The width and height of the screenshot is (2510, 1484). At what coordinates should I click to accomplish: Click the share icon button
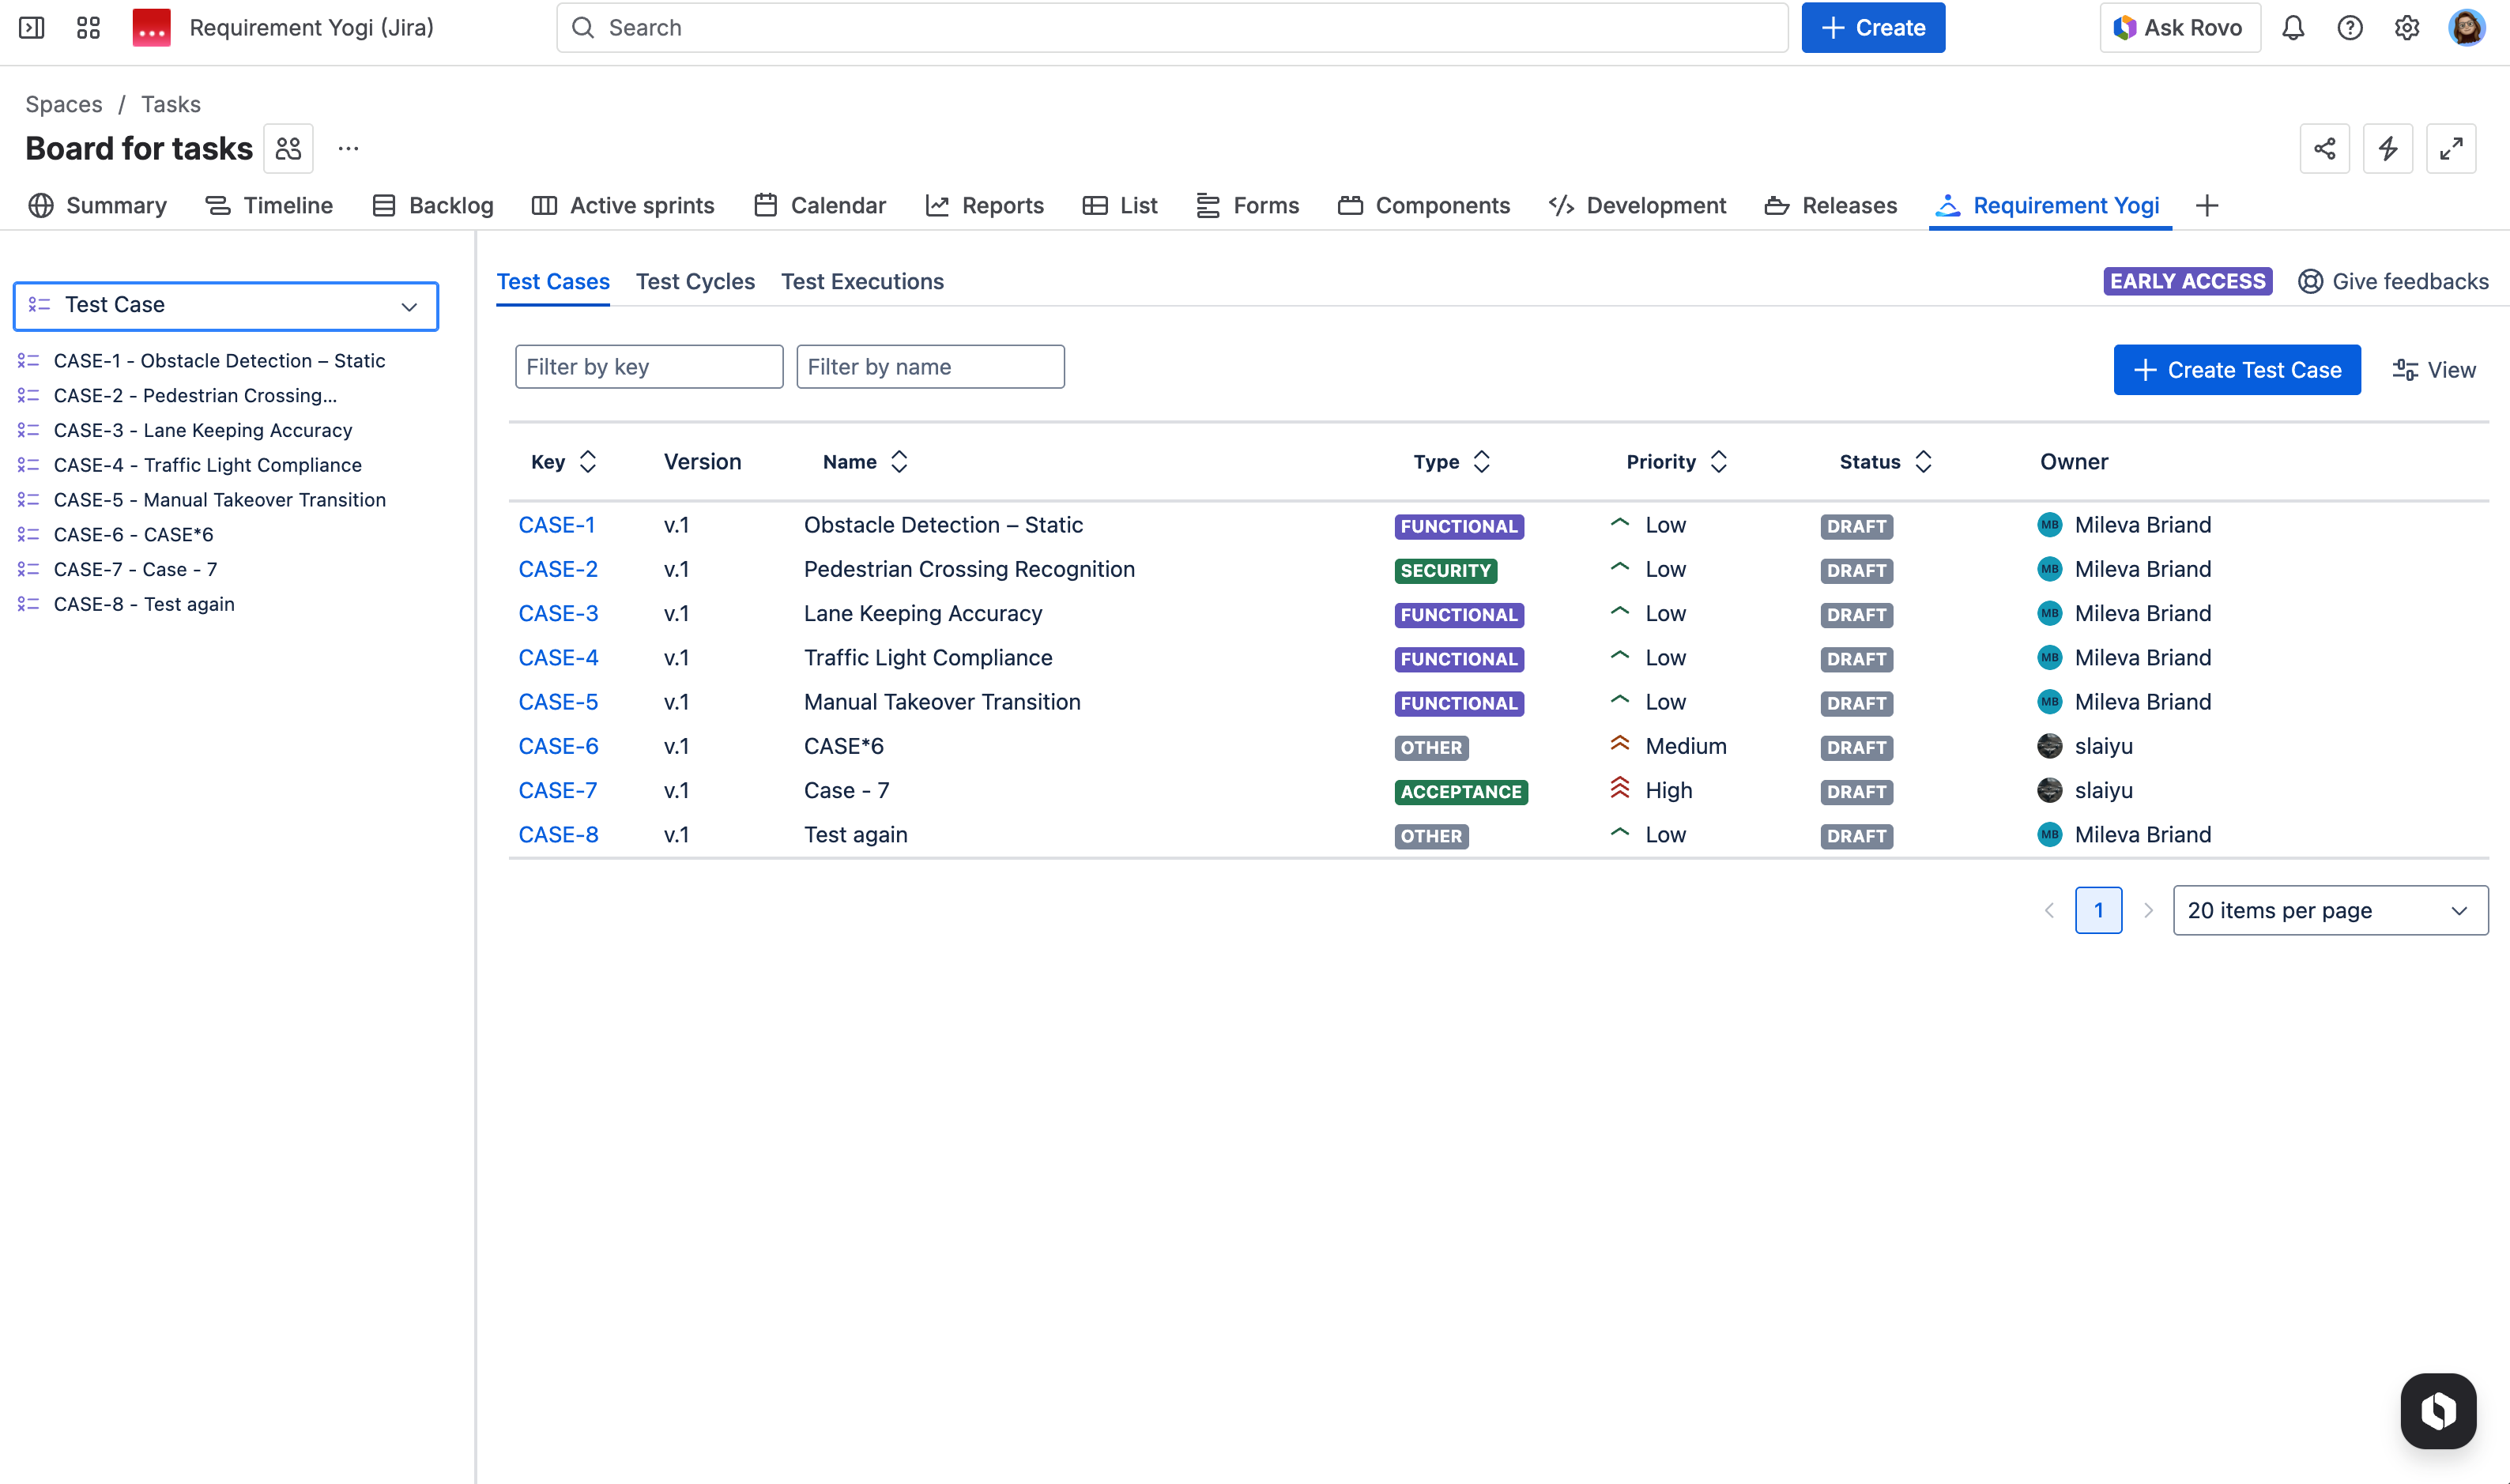point(2324,149)
